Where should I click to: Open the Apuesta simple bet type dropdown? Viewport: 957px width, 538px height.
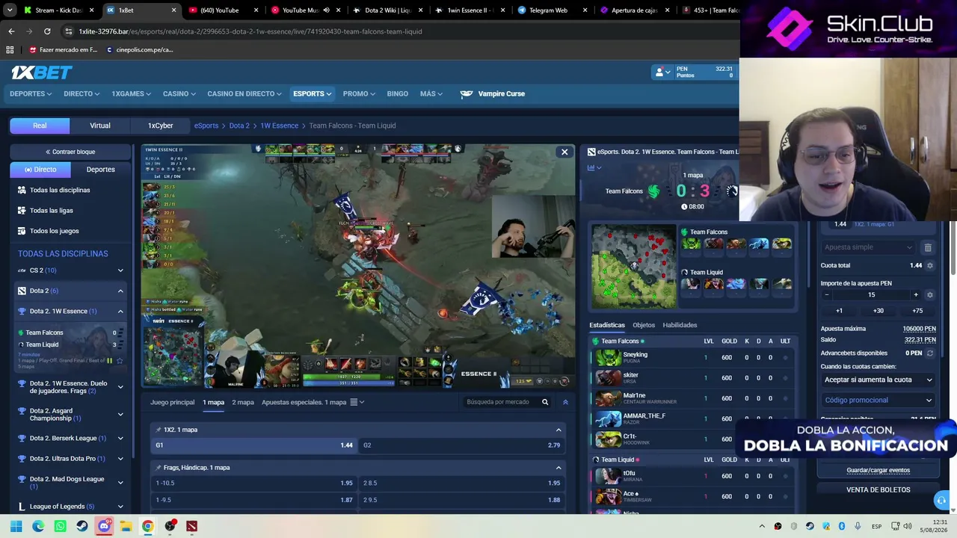tap(868, 247)
